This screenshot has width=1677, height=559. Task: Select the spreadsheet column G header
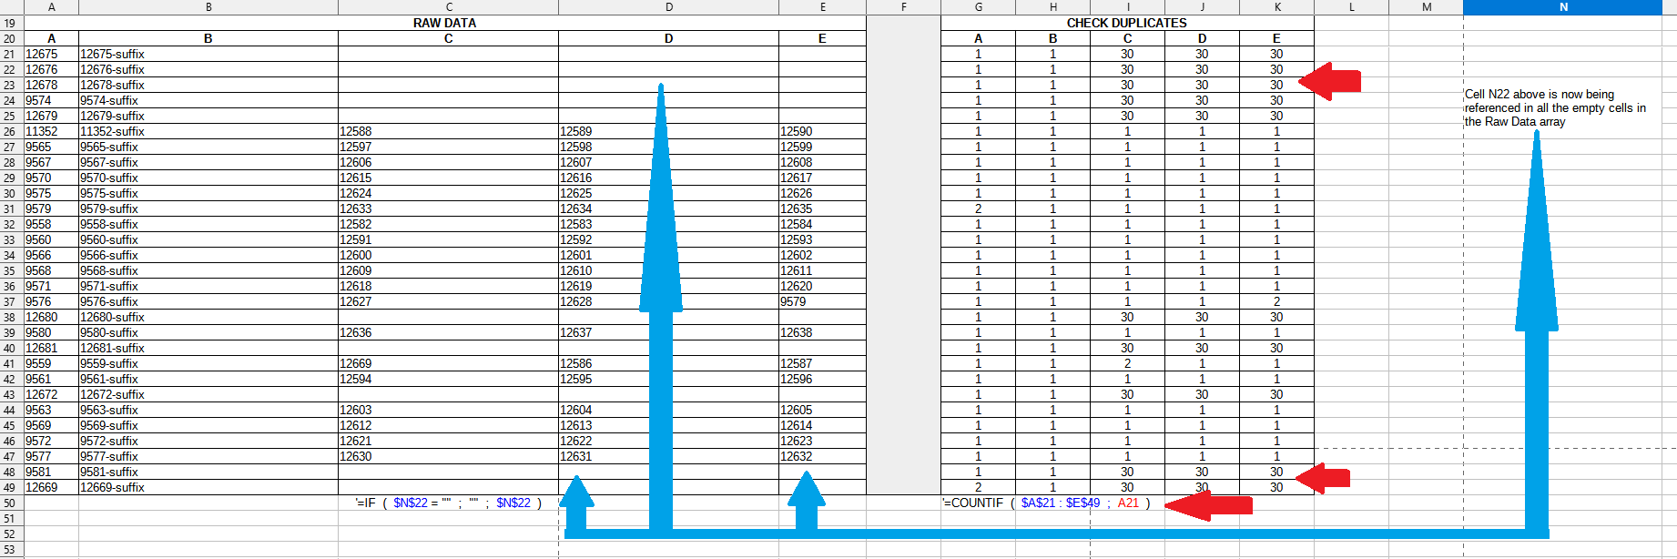978,7
